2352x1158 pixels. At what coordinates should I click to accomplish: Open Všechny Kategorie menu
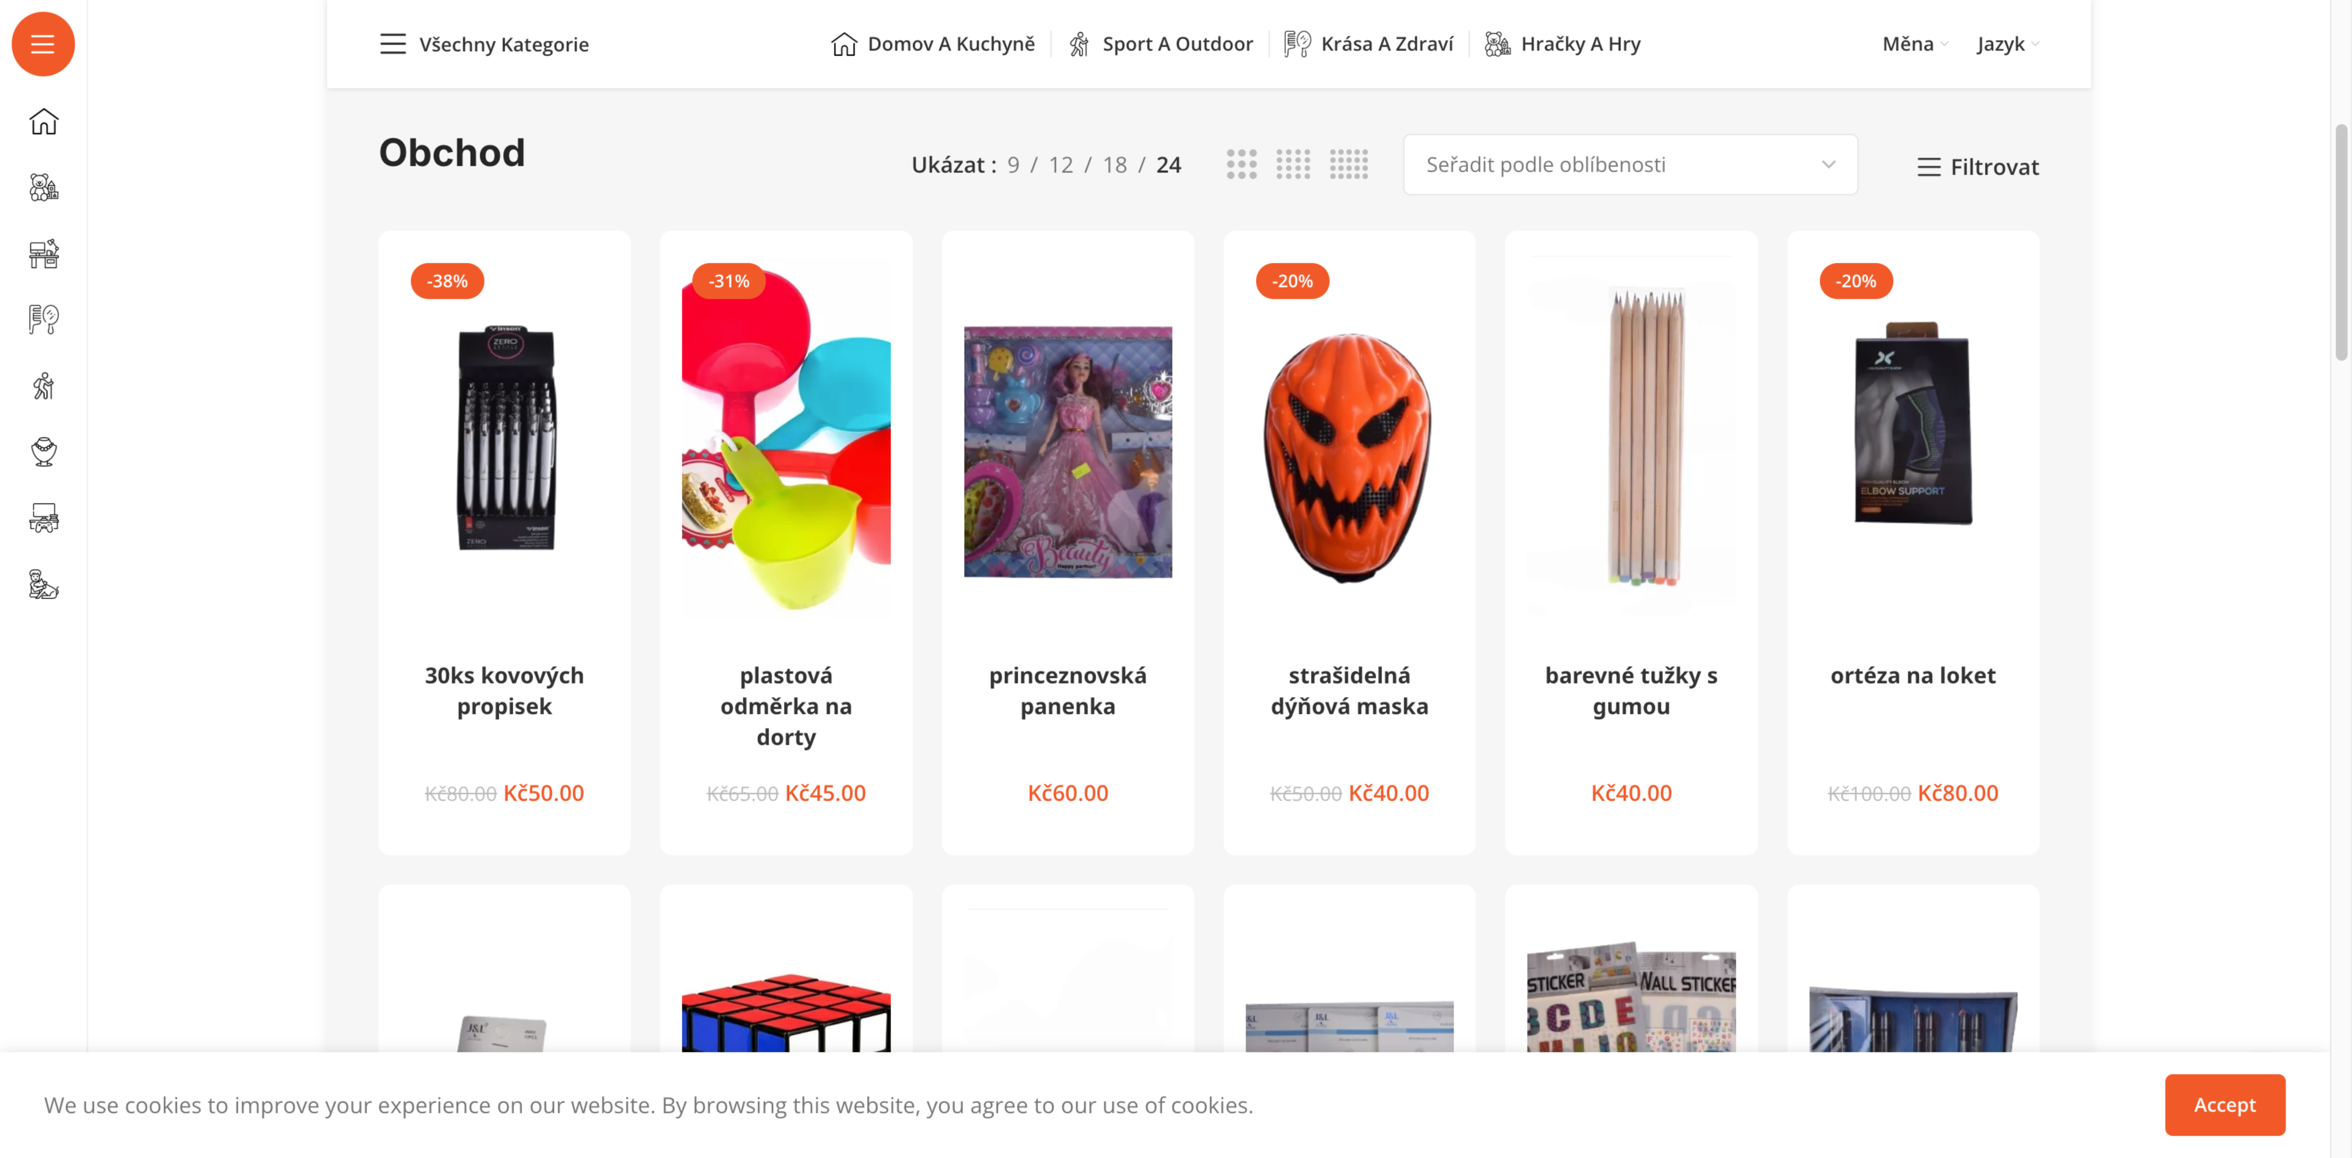tap(484, 44)
